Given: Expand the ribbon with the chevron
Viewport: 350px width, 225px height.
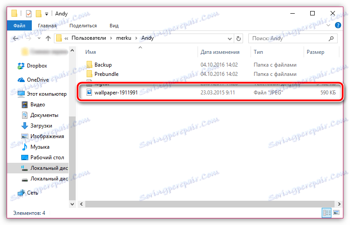Looking at the screenshot, I should pyautogui.click(x=328, y=25).
